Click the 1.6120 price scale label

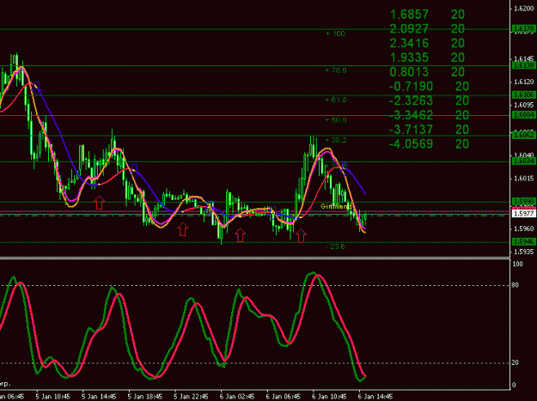click(523, 82)
